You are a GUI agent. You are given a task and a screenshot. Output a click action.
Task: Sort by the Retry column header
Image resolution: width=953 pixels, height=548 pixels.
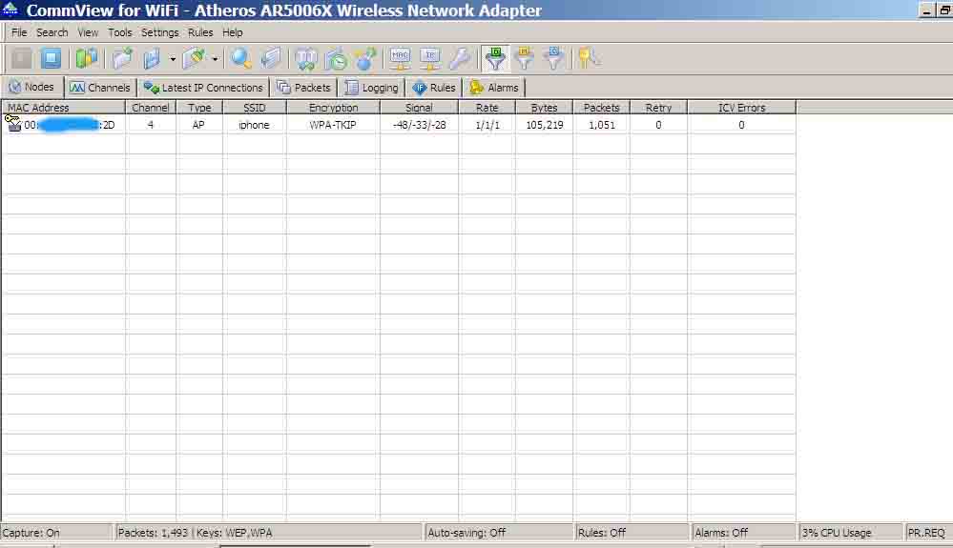pyautogui.click(x=659, y=108)
